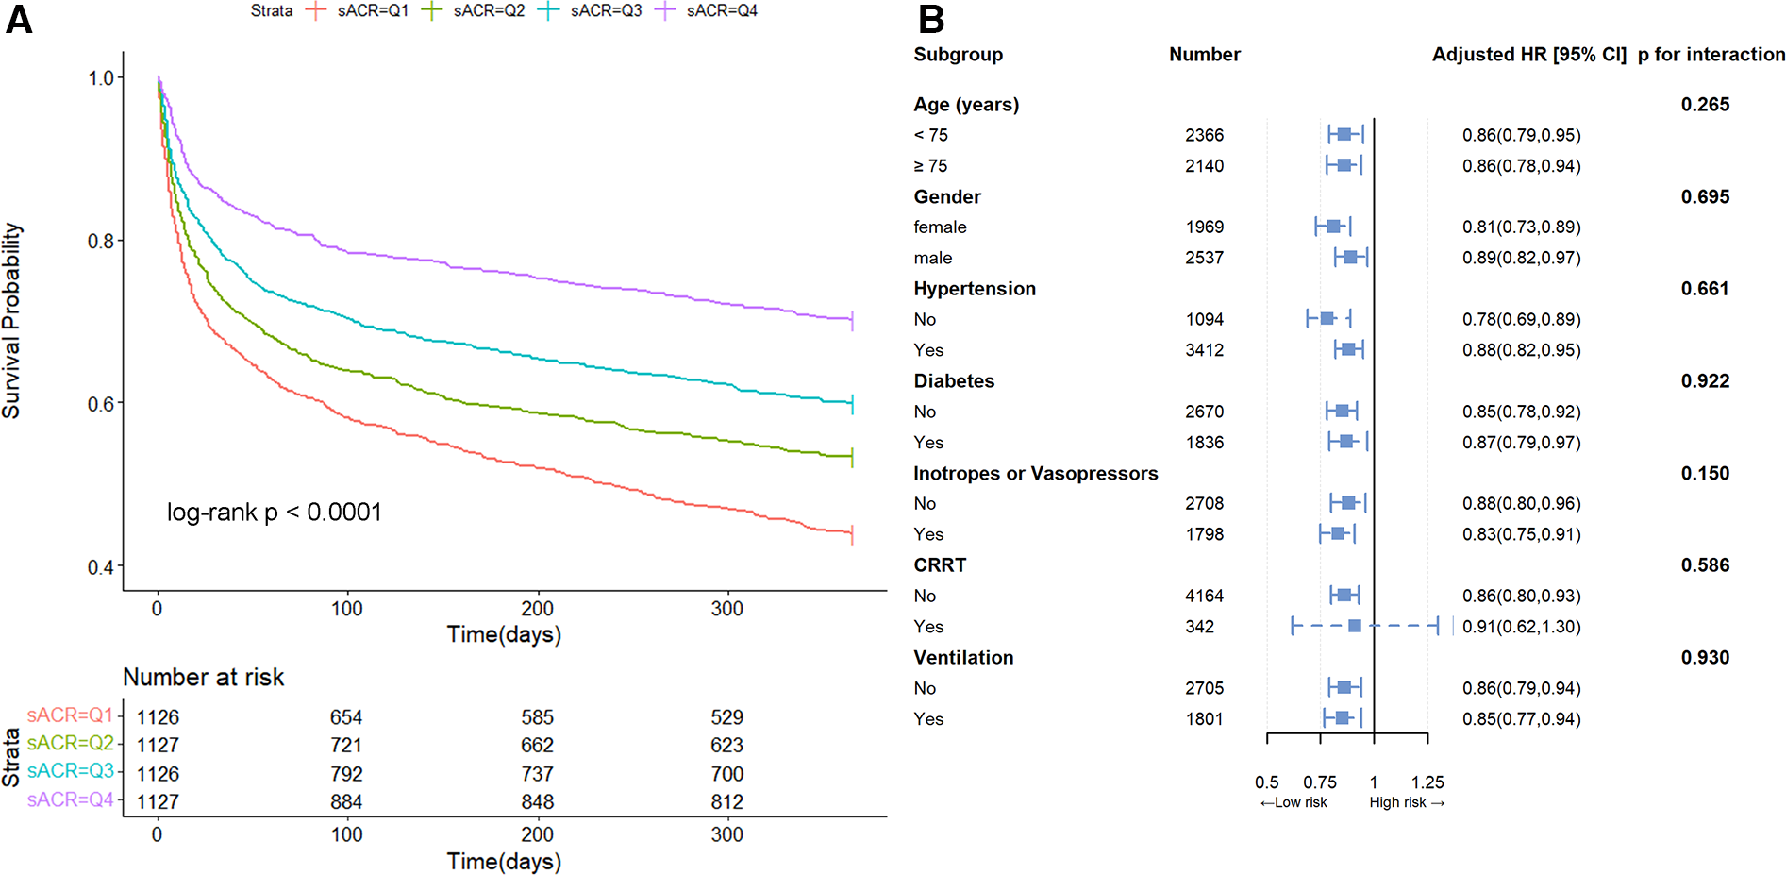Screen dimensions: 1786x875
Task: Click the 'Survival Probability' y-axis title
Action: point(11,321)
